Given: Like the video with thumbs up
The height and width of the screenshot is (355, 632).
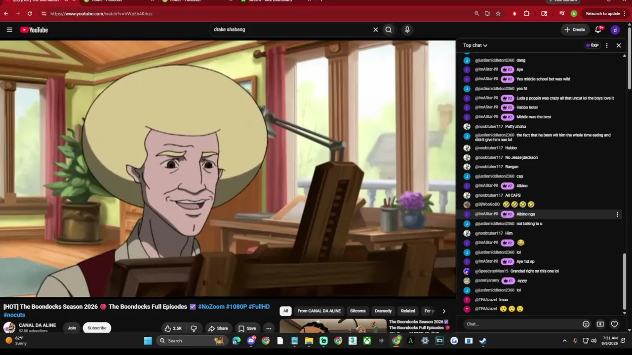Looking at the screenshot, I should [x=173, y=328].
